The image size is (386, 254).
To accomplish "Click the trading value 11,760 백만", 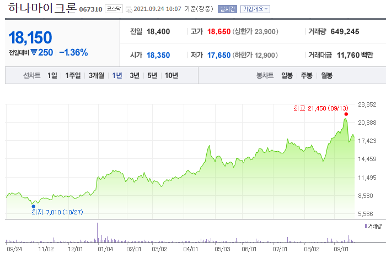I will [x=355, y=55].
